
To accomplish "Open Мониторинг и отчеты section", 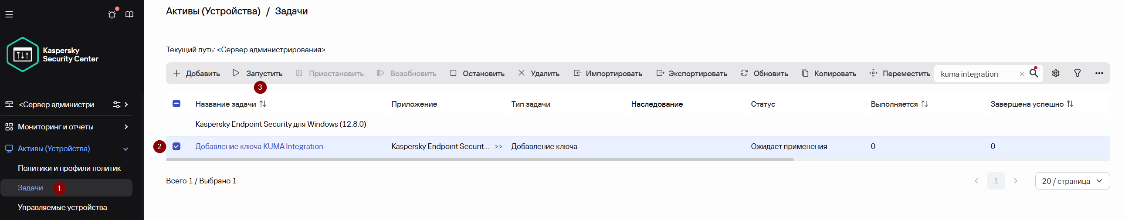I will click(x=55, y=127).
